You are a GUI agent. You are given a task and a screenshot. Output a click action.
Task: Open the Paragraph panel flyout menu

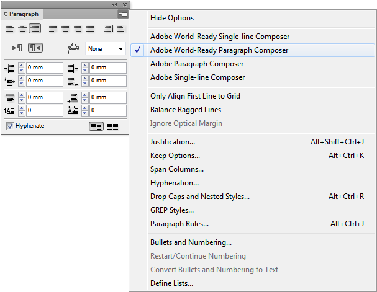pos(122,14)
